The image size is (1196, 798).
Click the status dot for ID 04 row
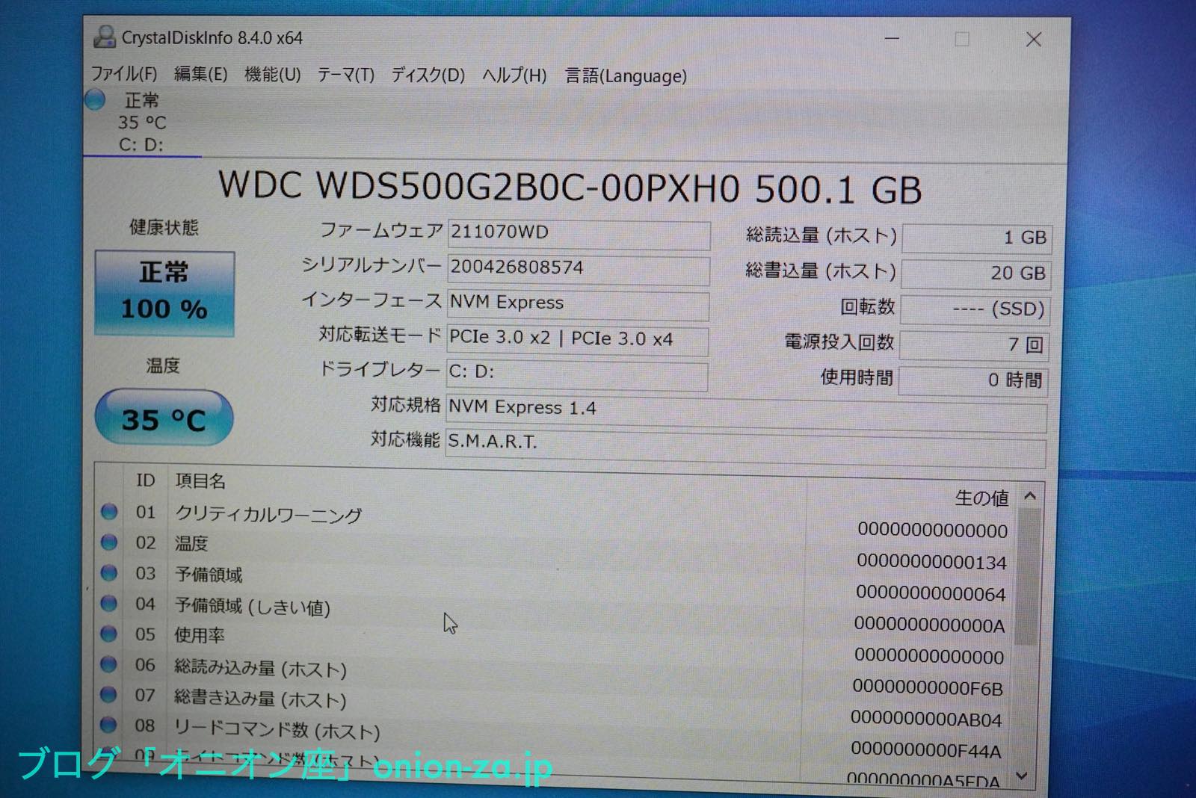109,603
